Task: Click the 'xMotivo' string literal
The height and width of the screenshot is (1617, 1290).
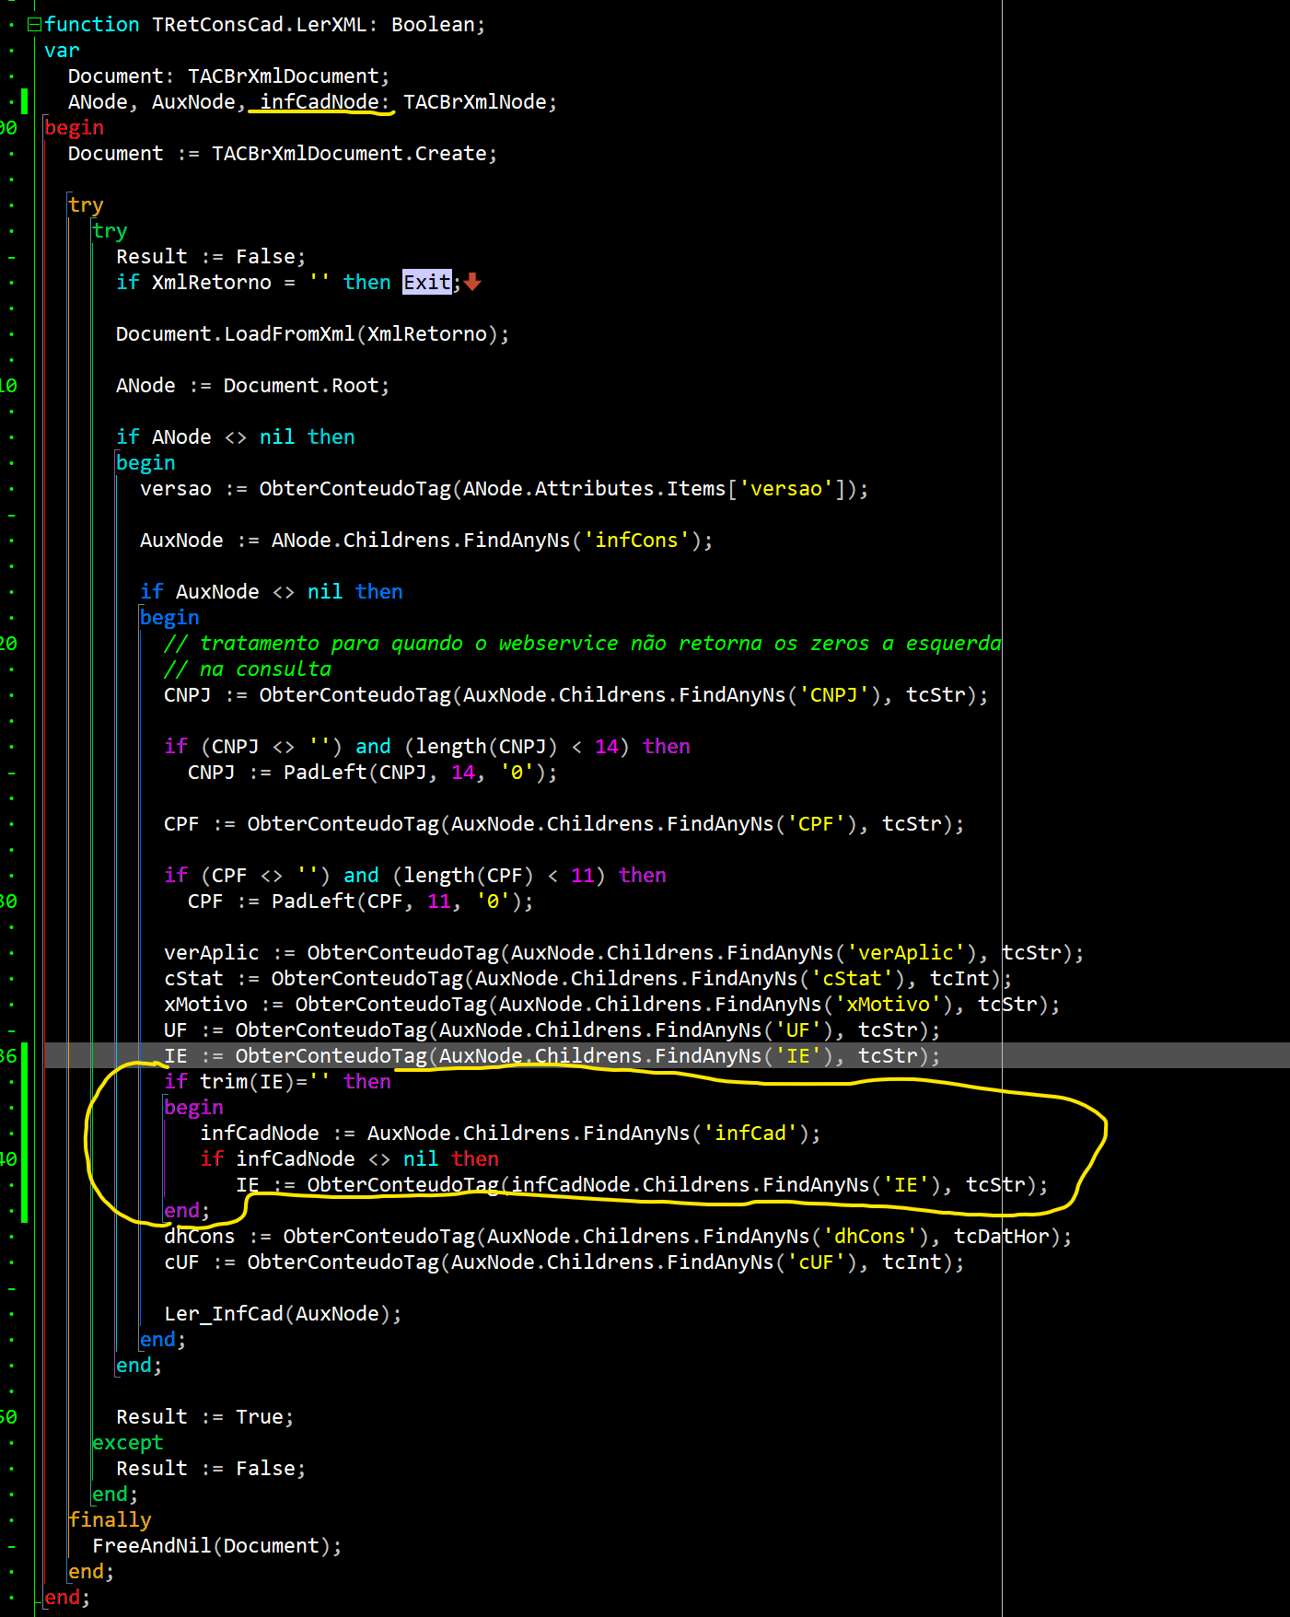Action: tap(888, 1005)
